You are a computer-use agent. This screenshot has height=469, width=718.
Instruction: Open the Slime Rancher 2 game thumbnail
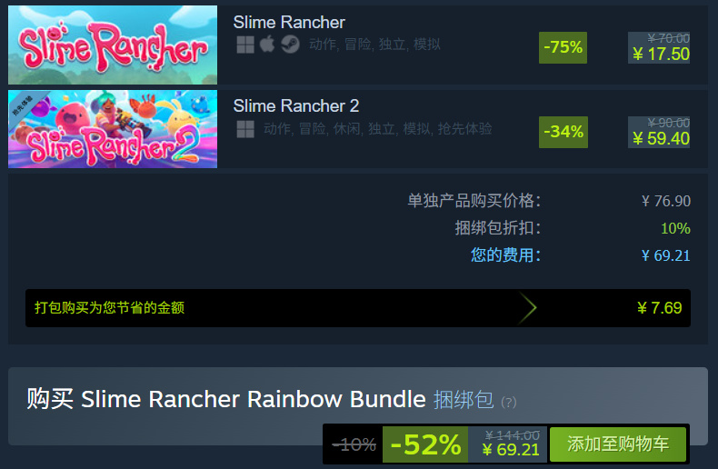coord(113,129)
